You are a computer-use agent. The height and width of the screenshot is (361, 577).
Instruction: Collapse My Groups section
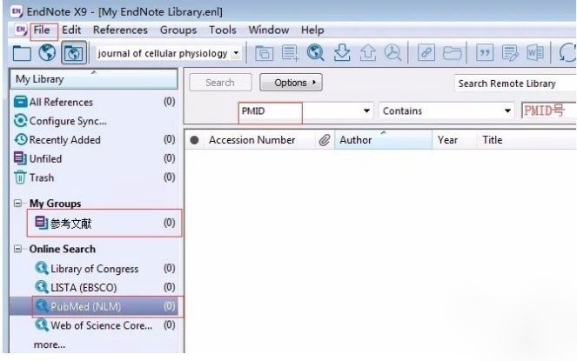coord(17,204)
